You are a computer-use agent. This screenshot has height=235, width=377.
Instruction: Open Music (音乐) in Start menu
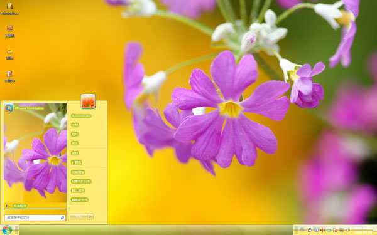tap(75, 143)
